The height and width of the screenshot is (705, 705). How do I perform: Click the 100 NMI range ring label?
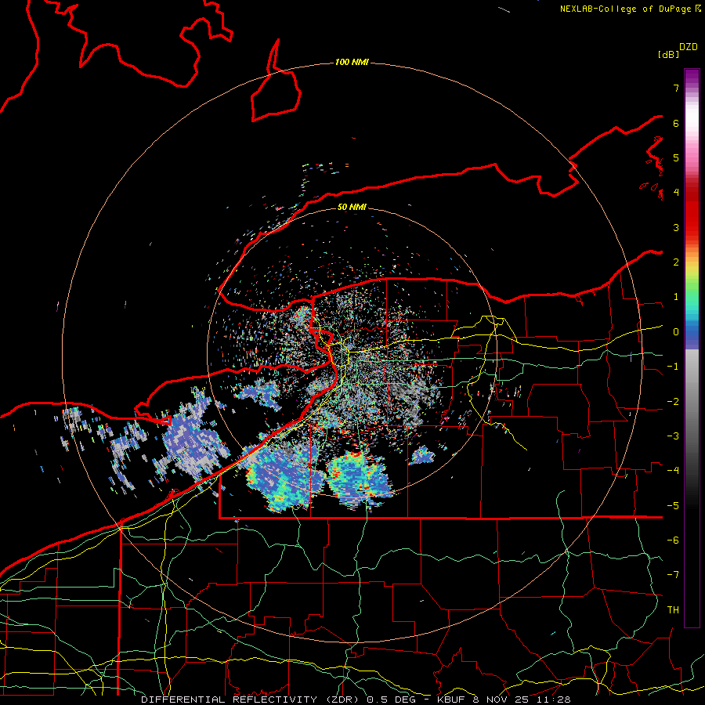352,62
